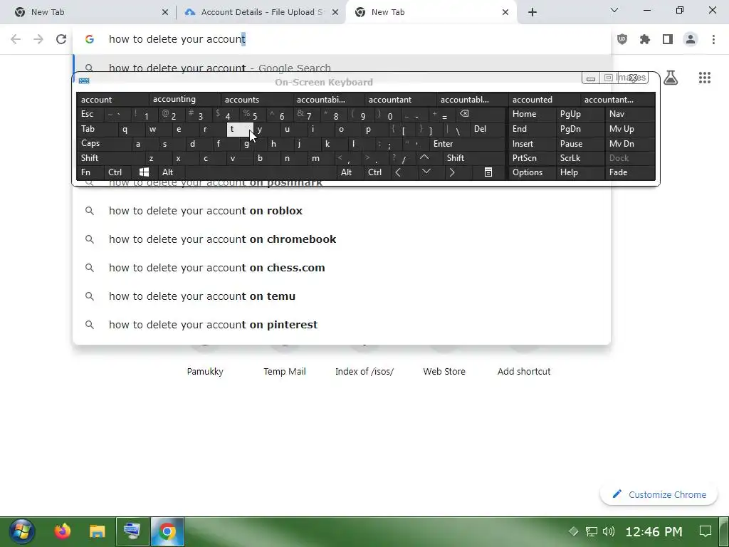
Task: Click the taskbar clock showing 12:46 PM
Action: 654,531
